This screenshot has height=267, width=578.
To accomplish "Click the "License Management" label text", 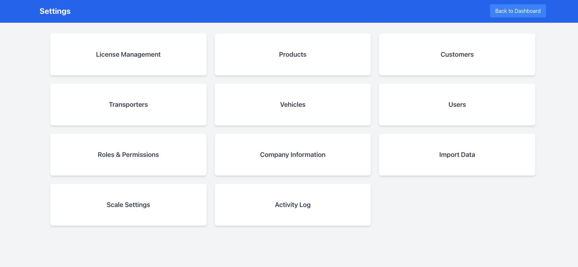I will click(128, 54).
